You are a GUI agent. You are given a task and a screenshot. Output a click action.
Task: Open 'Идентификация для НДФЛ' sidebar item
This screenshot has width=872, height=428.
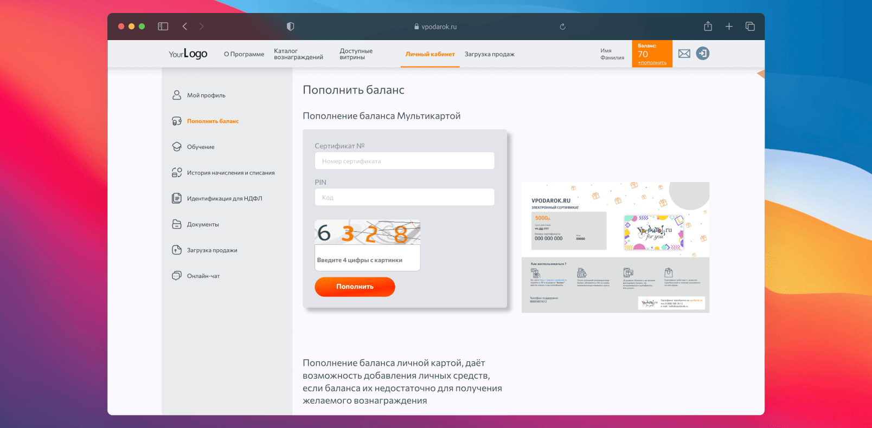pyautogui.click(x=225, y=198)
